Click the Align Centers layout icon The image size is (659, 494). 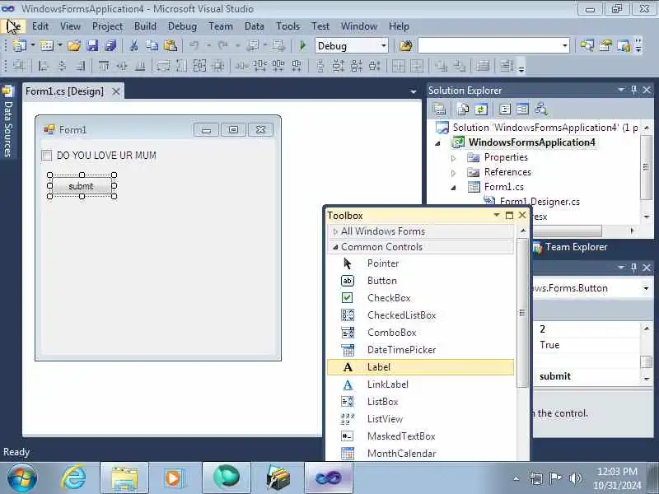(x=62, y=66)
